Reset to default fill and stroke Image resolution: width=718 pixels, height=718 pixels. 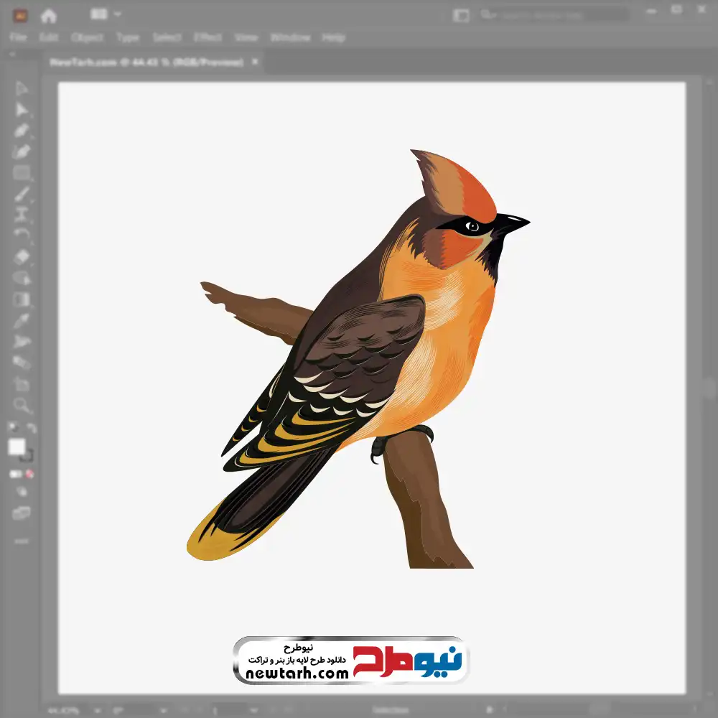pyautogui.click(x=12, y=428)
